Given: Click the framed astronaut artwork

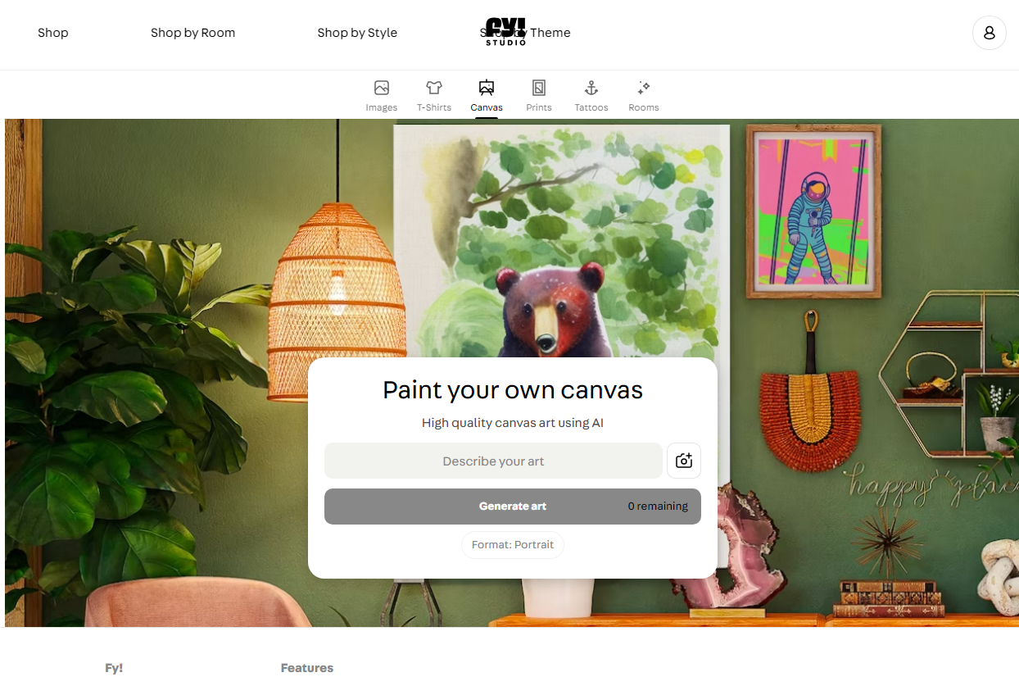Looking at the screenshot, I should [x=813, y=211].
